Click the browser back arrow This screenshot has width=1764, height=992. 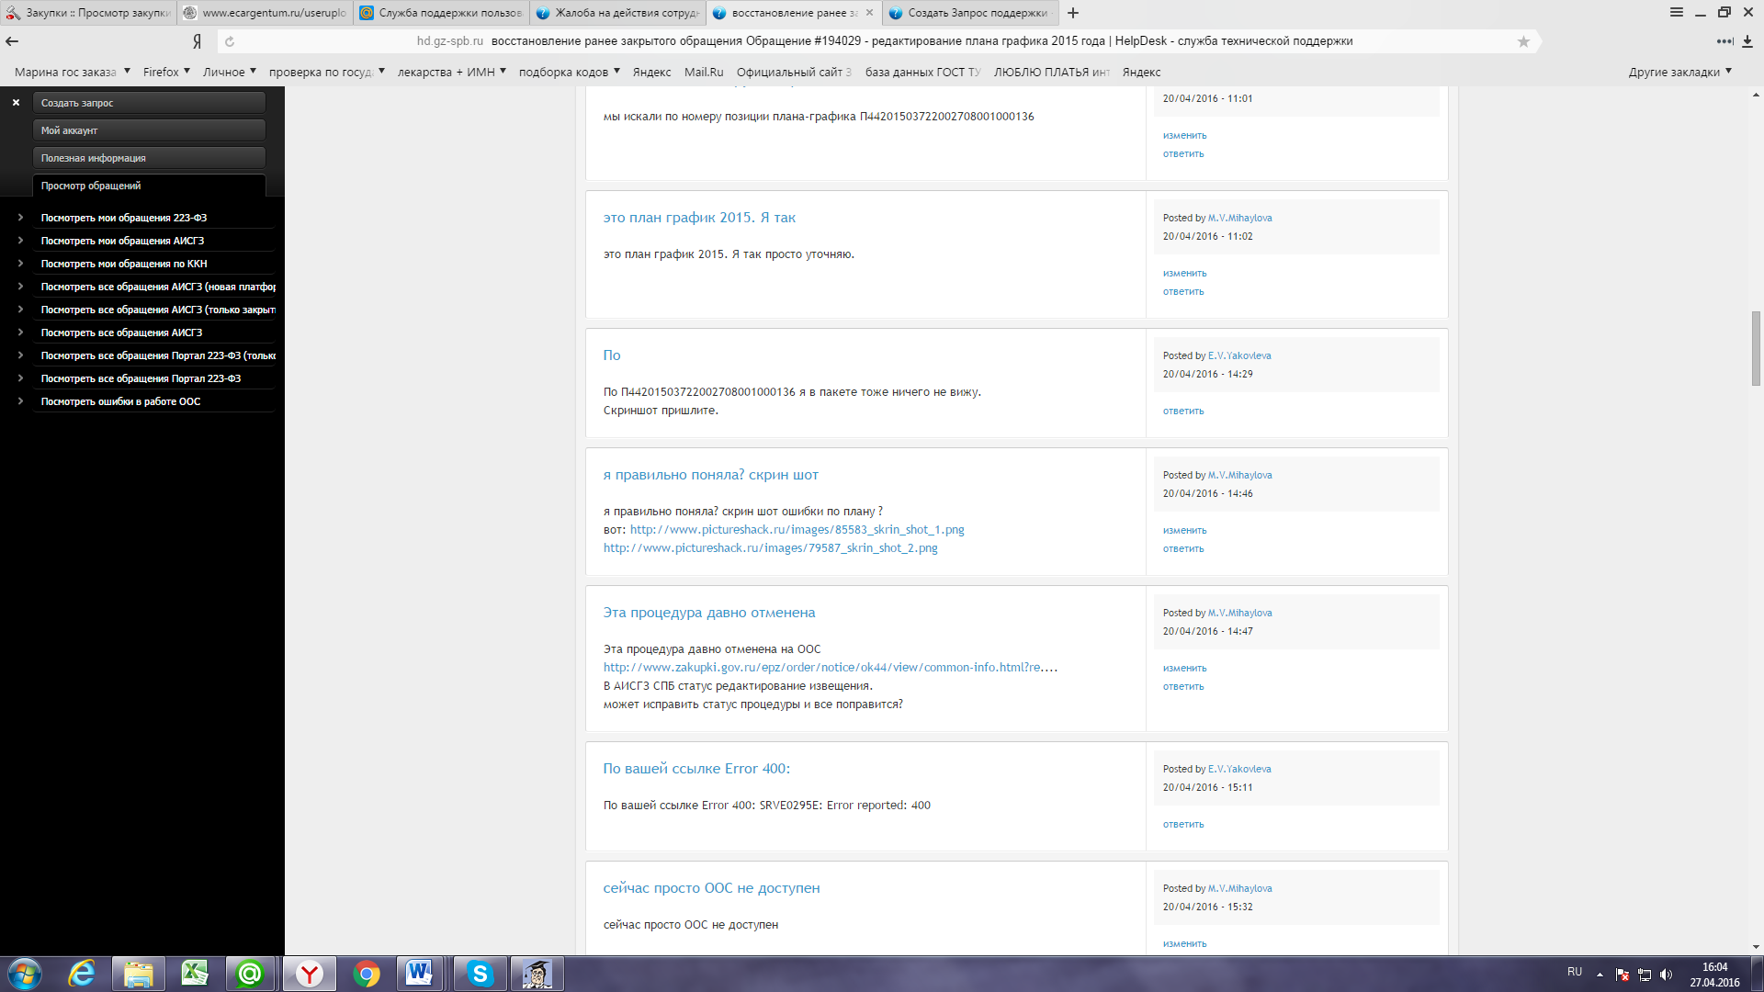12,41
